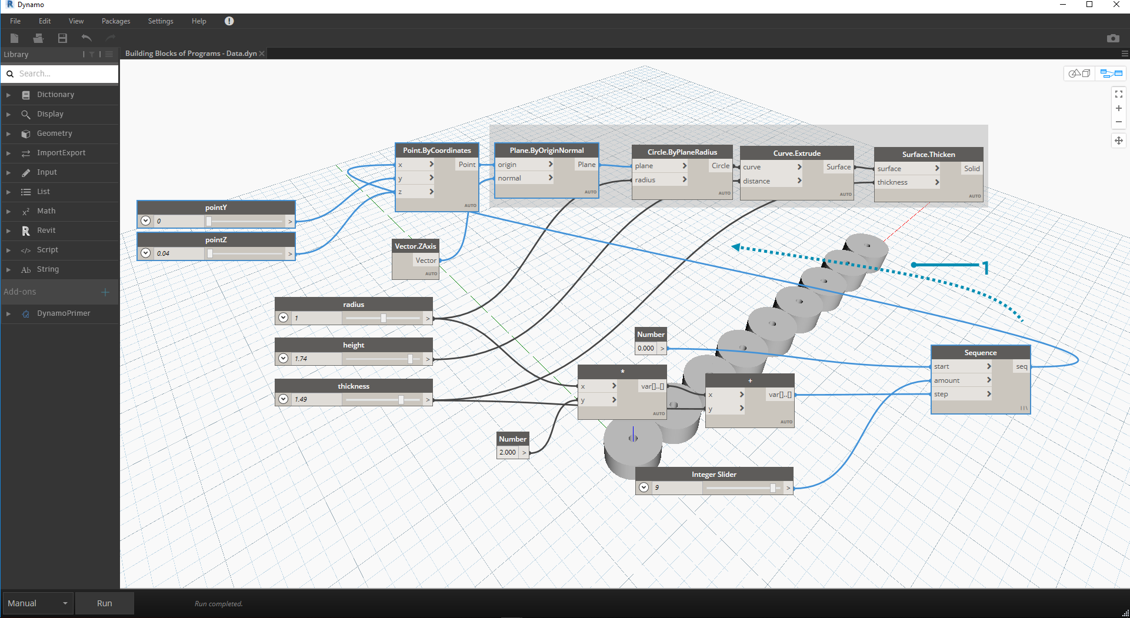Open the Packages menu
1130x618 pixels.
116,21
